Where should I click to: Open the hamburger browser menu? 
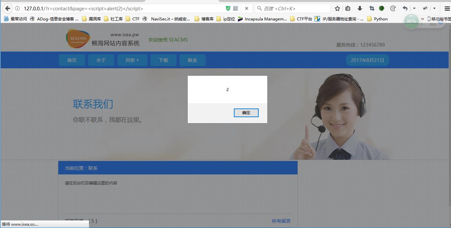pos(447,8)
